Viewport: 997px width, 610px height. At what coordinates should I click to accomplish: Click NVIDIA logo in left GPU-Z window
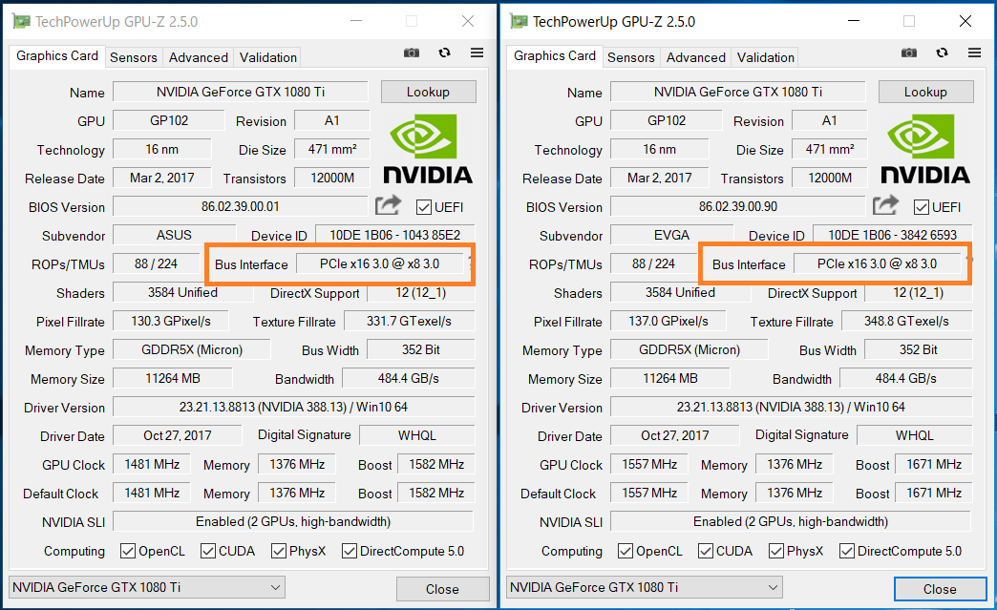pyautogui.click(x=427, y=149)
